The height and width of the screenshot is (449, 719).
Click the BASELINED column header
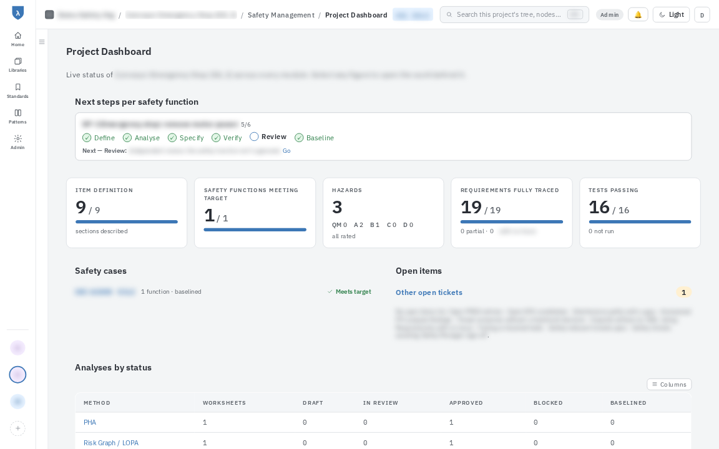tap(629, 403)
